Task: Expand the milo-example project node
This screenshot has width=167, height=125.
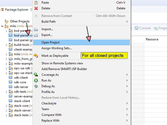Action: [x=6, y=64]
